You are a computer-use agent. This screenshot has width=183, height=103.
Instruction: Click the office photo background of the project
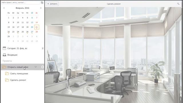pyautogui.click(x=113, y=55)
